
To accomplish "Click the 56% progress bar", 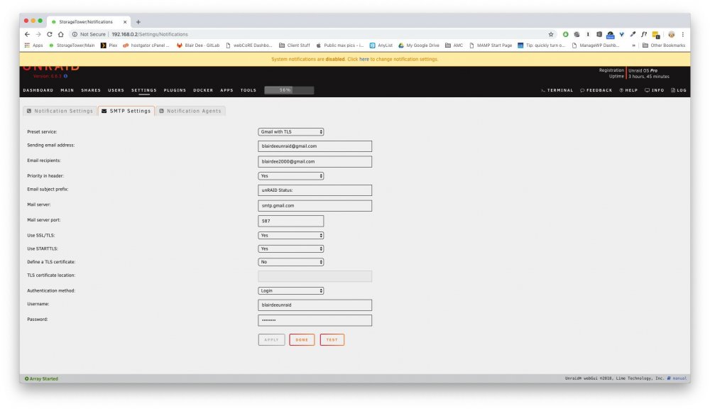I will 289,90.
